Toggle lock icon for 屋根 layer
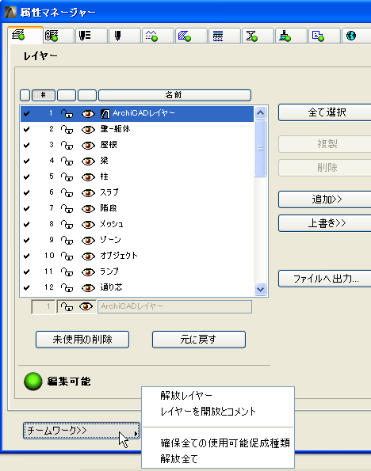371x471 pixels. coord(67,146)
